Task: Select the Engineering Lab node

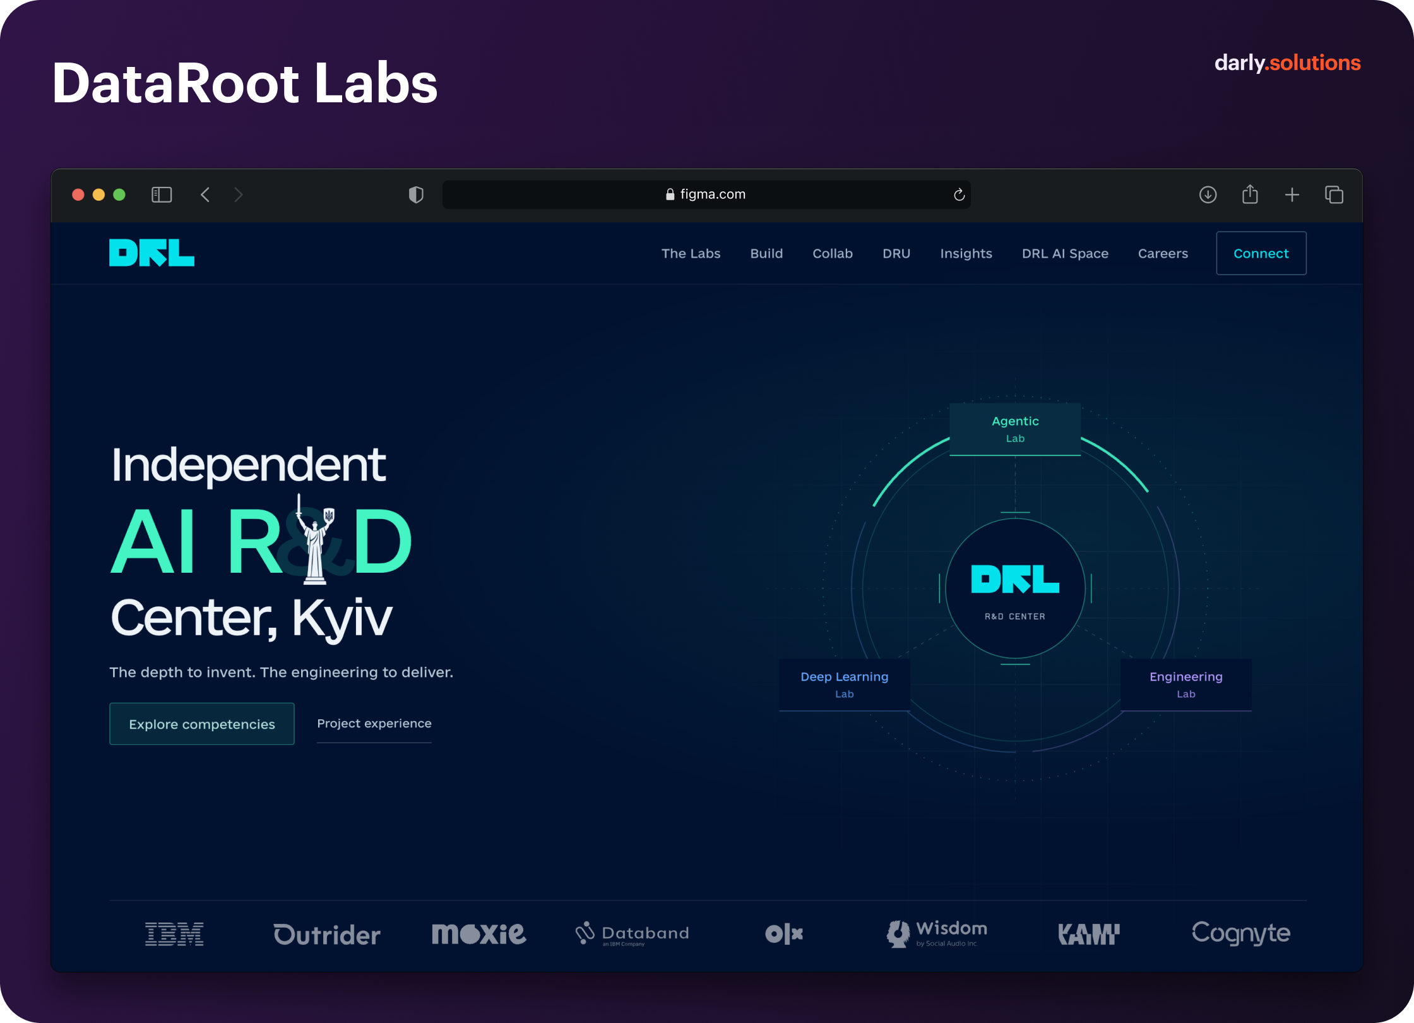Action: (1186, 685)
